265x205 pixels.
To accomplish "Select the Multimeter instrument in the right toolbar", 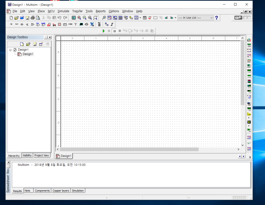I will [249, 40].
